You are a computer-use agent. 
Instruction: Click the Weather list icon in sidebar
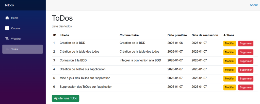(7, 39)
